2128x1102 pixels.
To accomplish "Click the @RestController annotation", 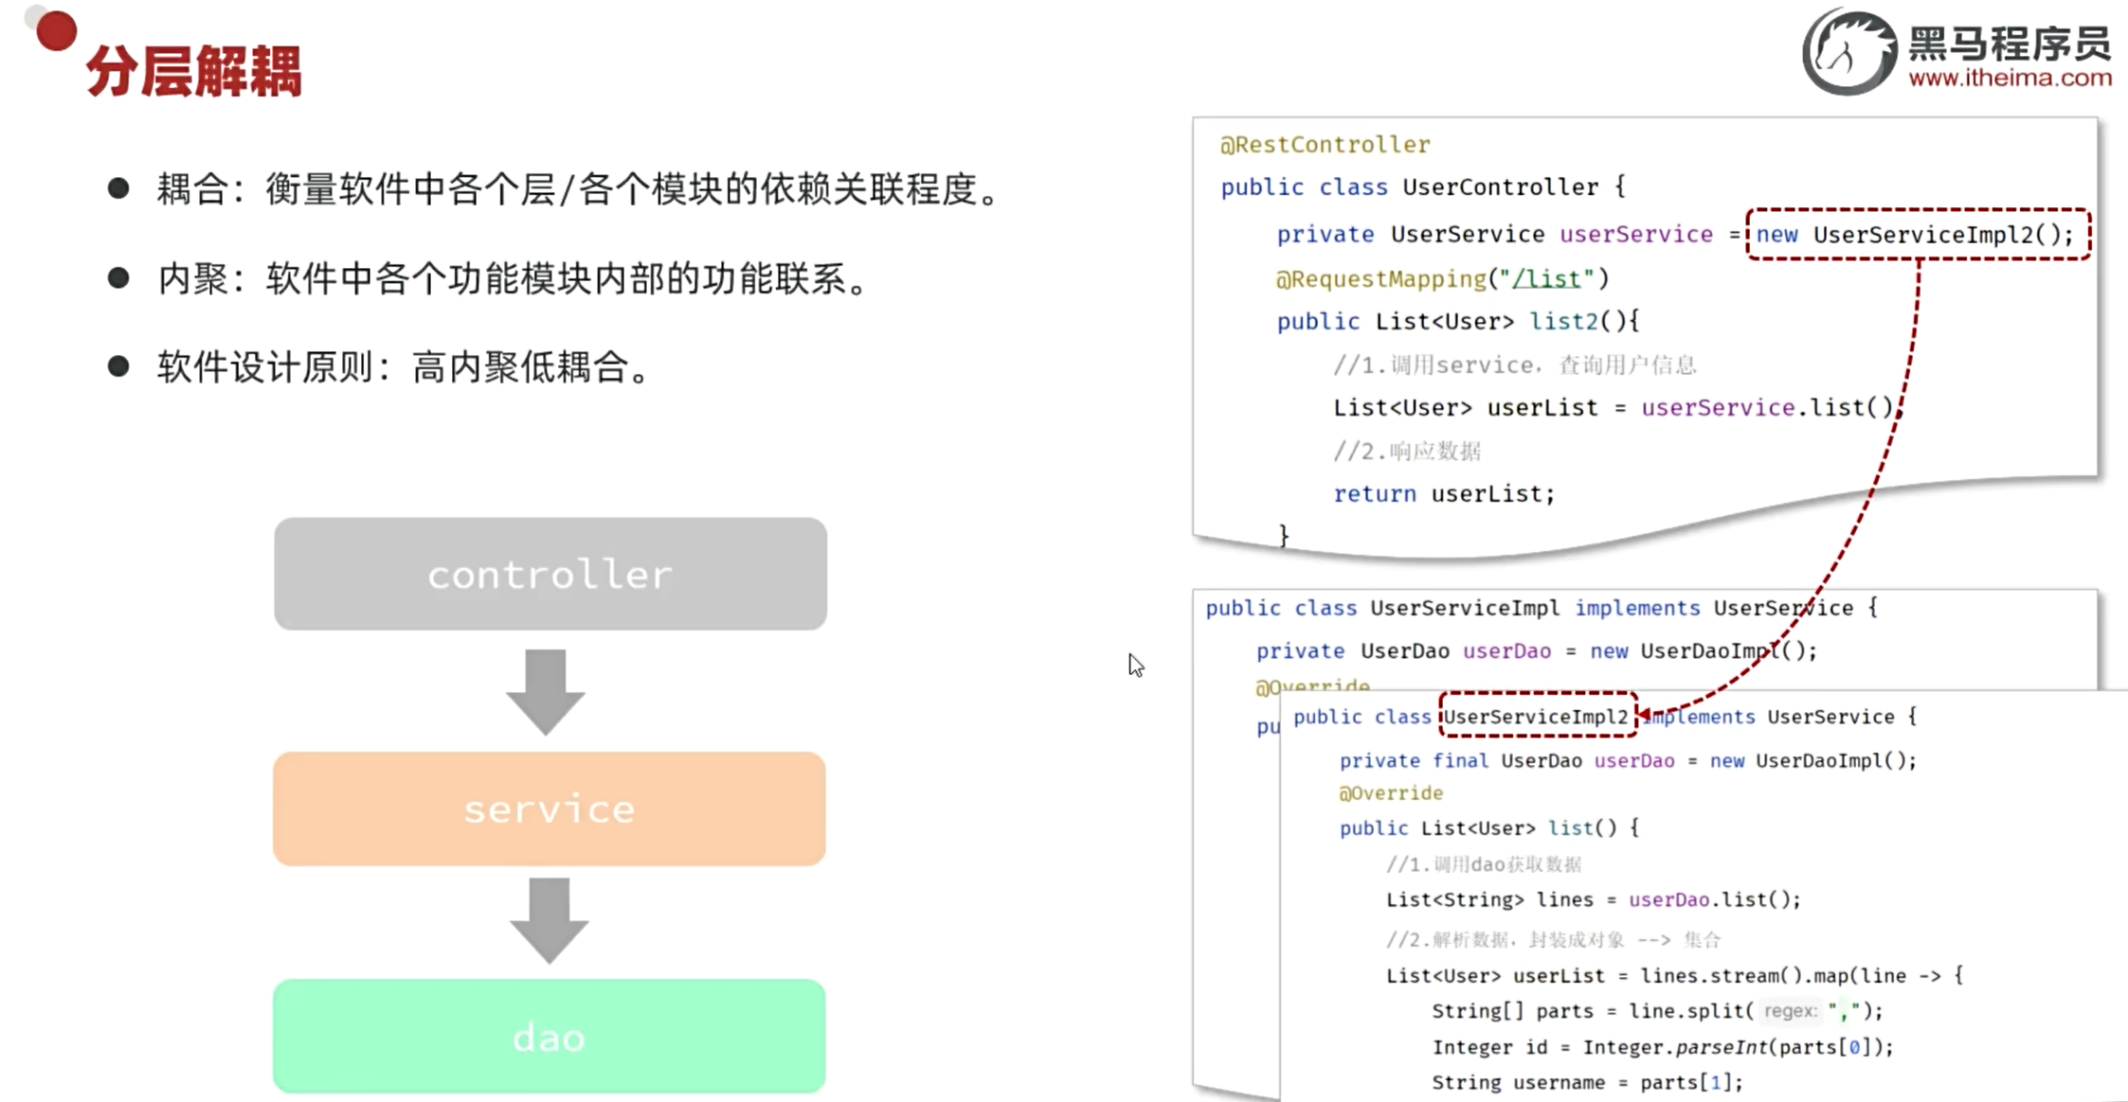I will (x=1325, y=145).
